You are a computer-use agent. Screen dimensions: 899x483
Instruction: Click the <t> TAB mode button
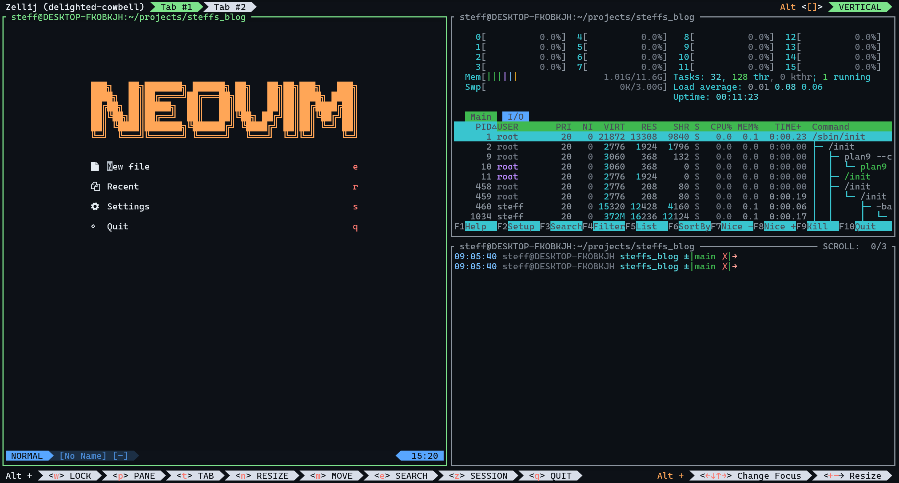point(195,476)
